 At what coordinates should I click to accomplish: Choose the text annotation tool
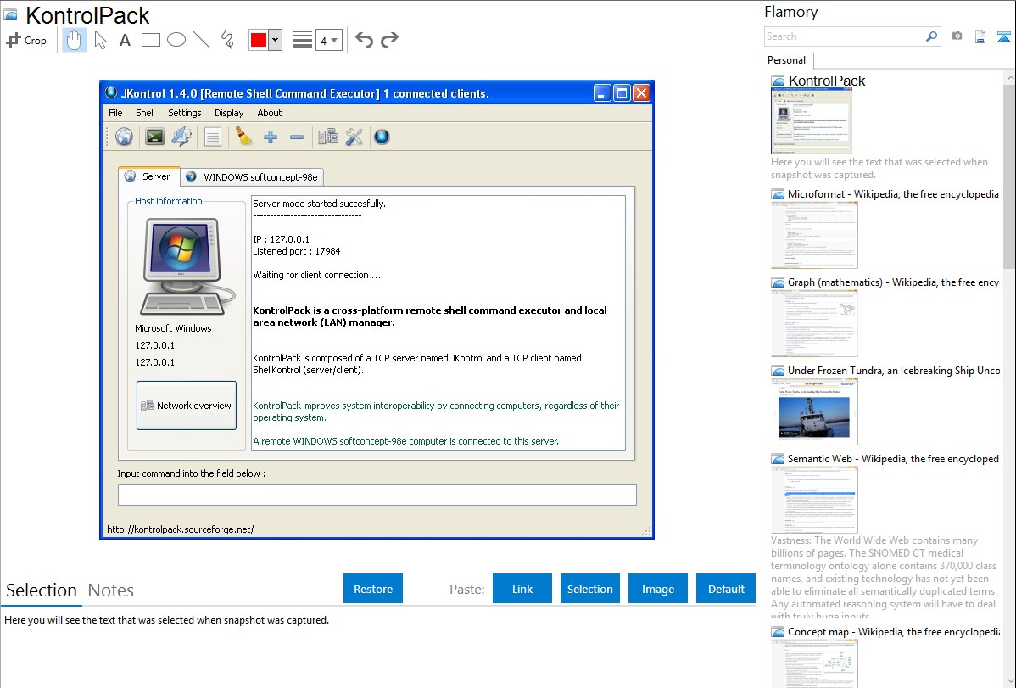click(x=125, y=40)
